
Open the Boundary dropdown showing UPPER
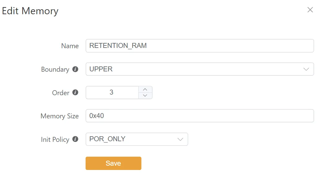coord(195,69)
